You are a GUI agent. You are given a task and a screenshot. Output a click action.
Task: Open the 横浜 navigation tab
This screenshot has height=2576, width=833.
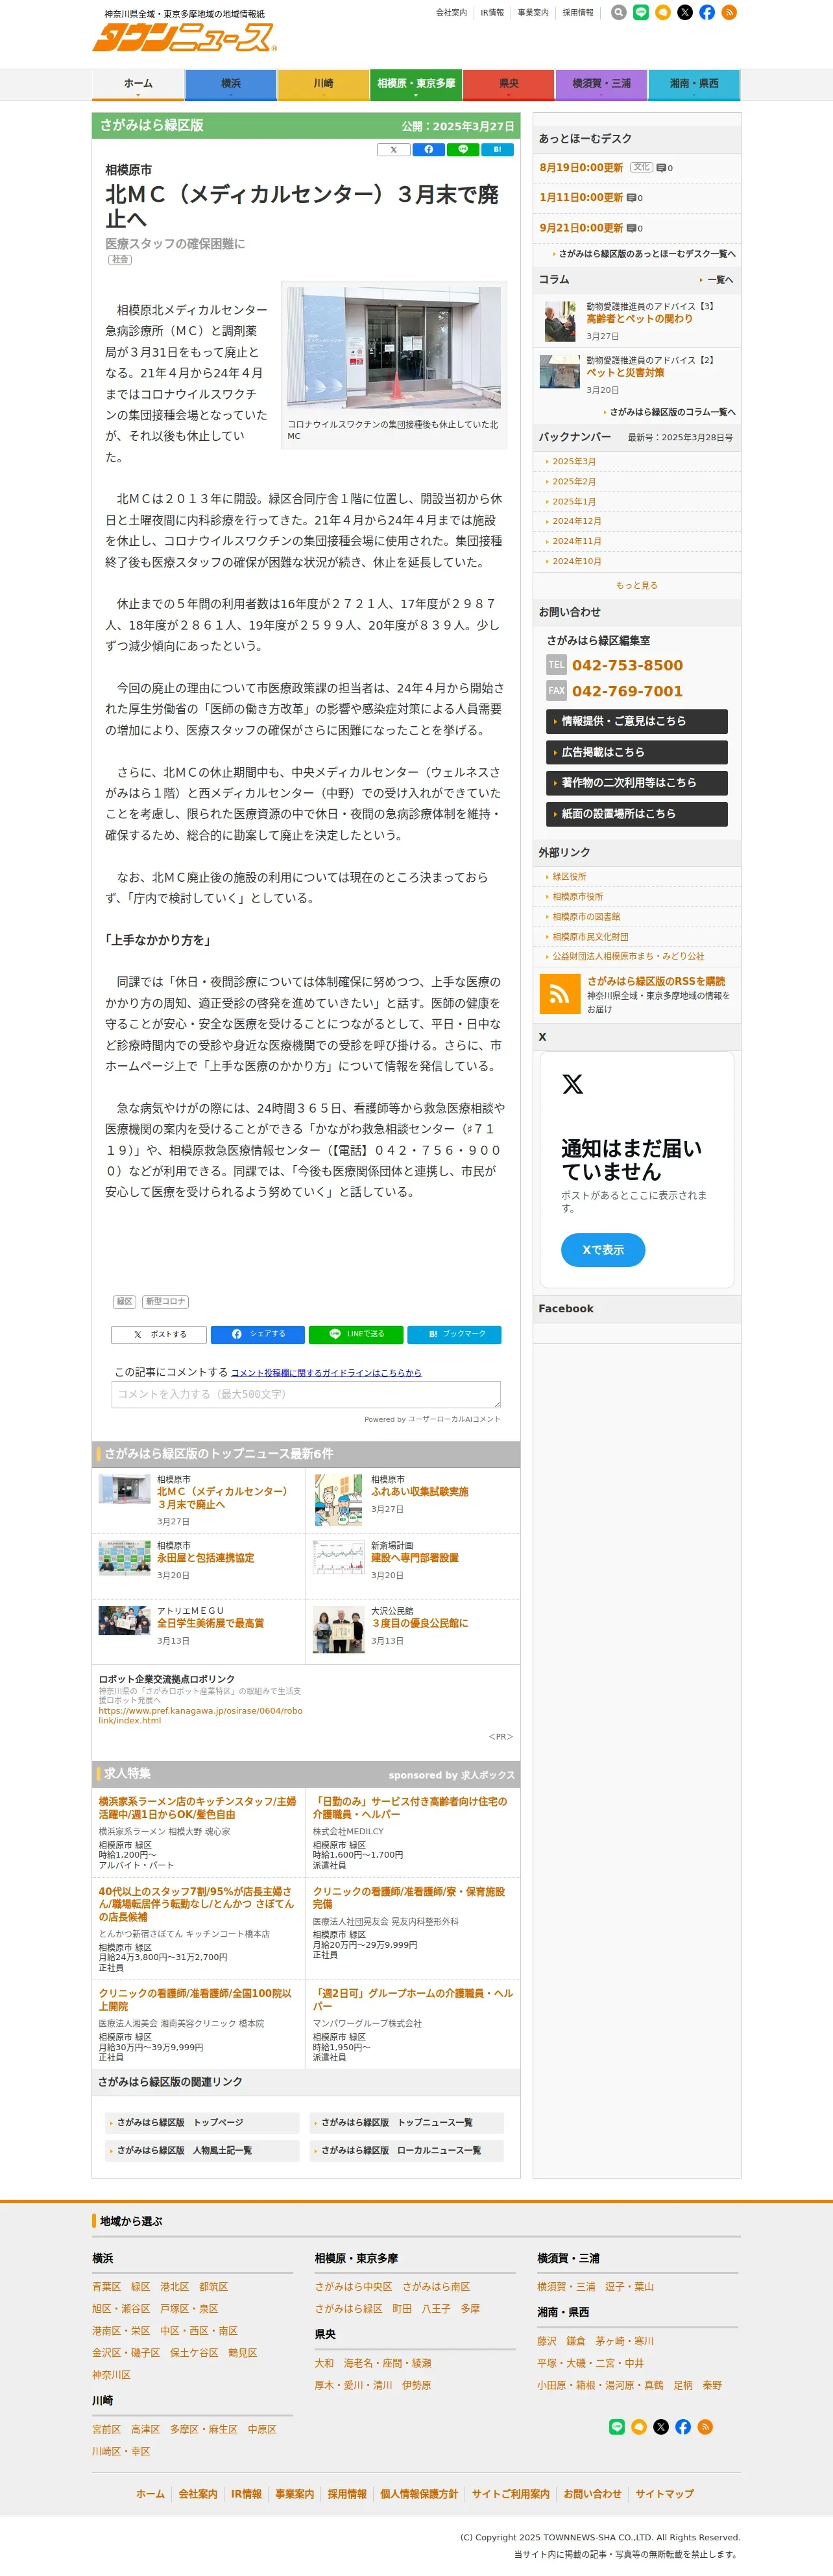point(231,85)
